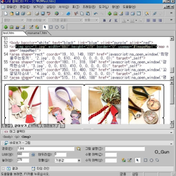Select <body> in the tag selector
Image resolution: width=176 pixels, height=176 pixels.
[x=8, y=137]
